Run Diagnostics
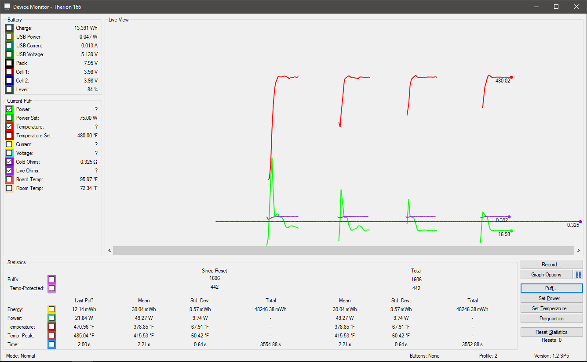This screenshot has height=362, width=587. coord(551,319)
